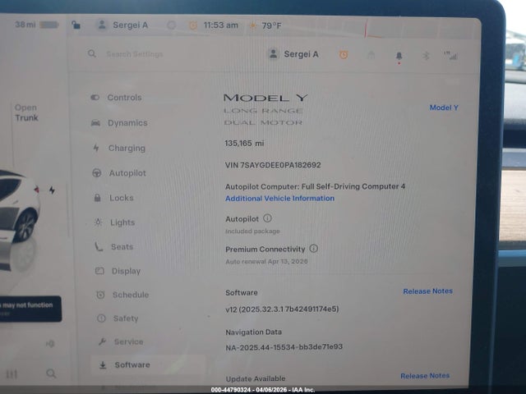Open the Charging settings menu
The image size is (526, 394).
(x=119, y=148)
